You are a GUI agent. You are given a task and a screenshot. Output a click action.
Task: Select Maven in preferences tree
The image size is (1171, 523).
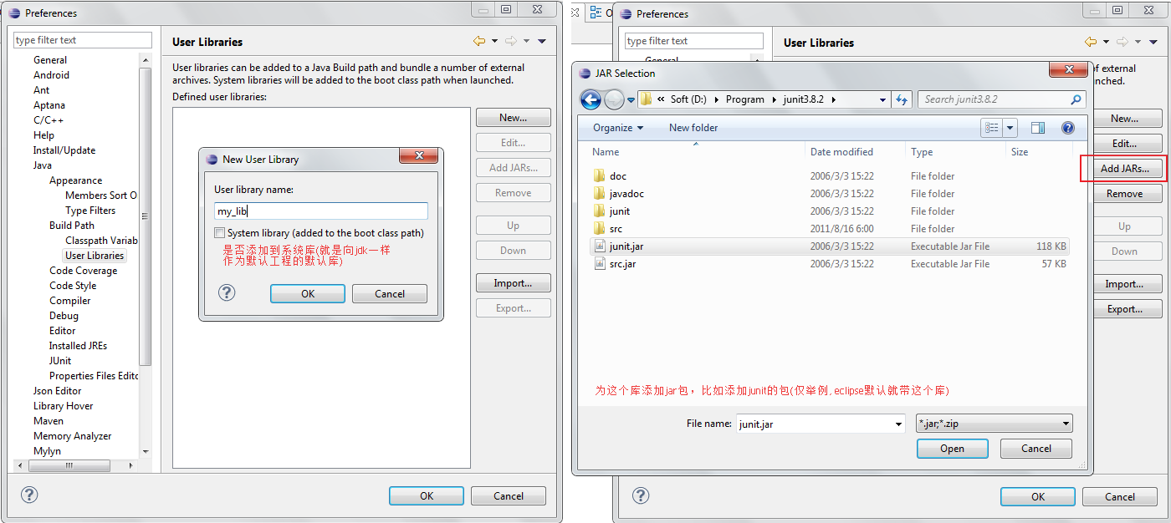pos(49,421)
